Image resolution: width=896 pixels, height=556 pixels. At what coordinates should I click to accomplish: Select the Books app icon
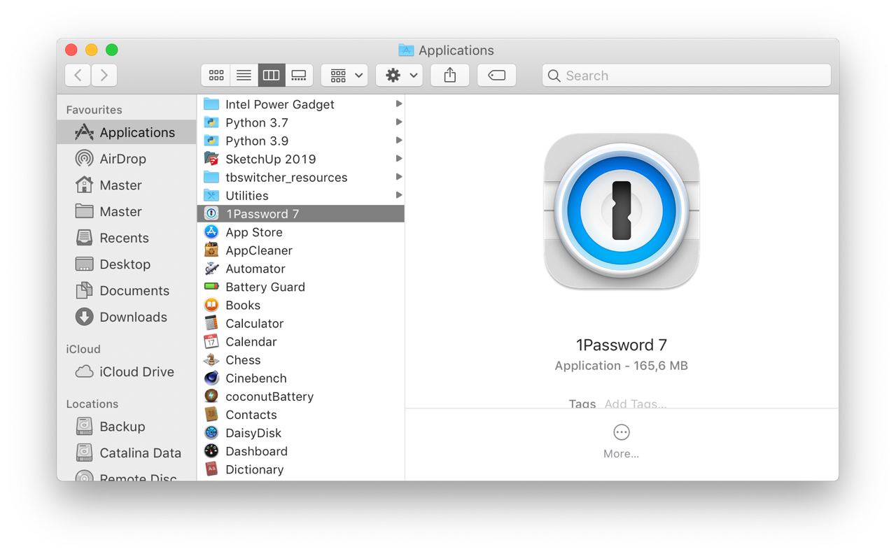click(x=211, y=305)
